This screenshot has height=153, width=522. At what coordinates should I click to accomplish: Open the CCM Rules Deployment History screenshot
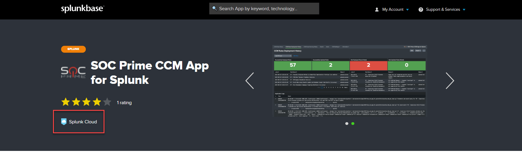[x=350, y=81]
